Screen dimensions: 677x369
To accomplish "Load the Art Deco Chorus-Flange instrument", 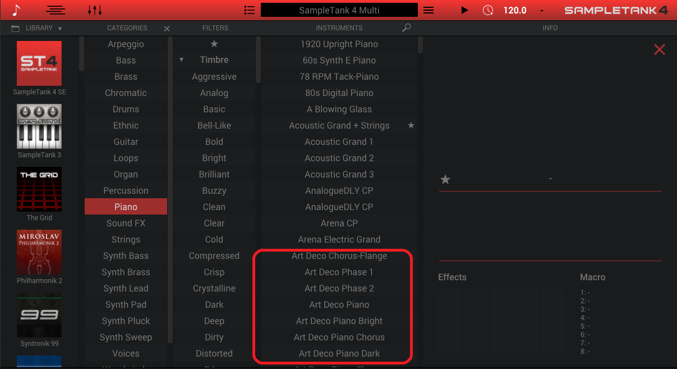I will point(339,256).
